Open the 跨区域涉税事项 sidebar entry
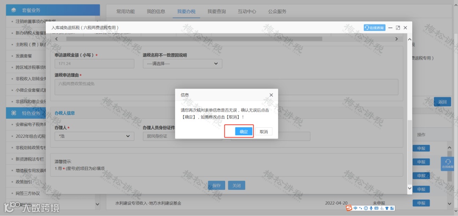Image resolution: width=458 pixels, height=216 pixels. pyautogui.click(x=31, y=67)
